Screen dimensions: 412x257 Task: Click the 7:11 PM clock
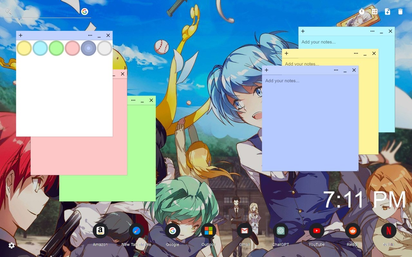coord(365,200)
